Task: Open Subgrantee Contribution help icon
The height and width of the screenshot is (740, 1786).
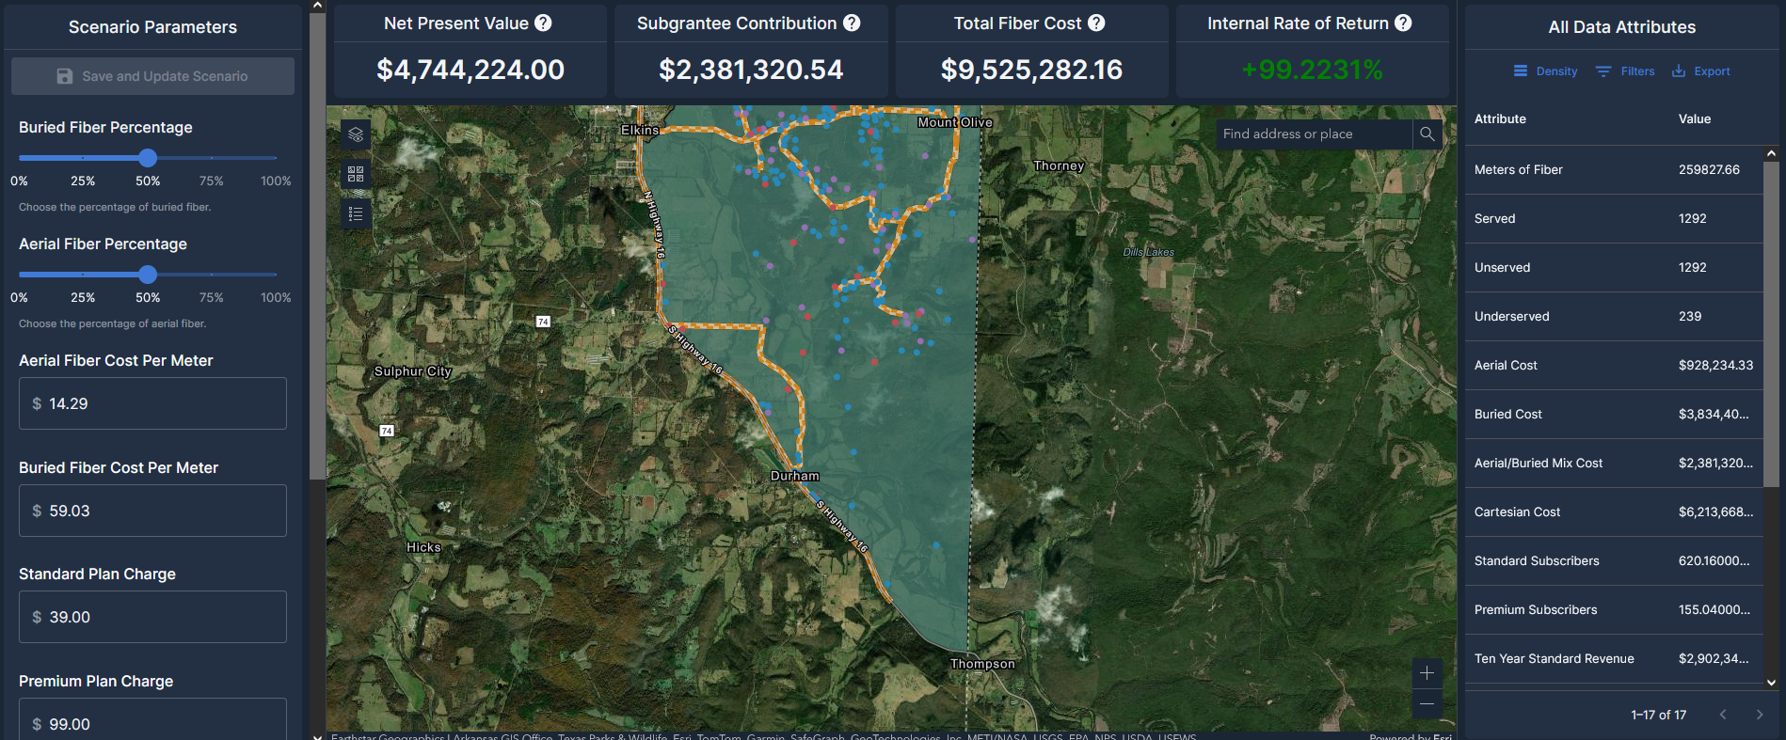Action: pos(852,24)
